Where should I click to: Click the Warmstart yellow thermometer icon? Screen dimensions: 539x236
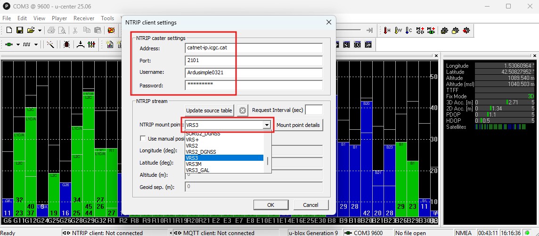tap(398, 31)
